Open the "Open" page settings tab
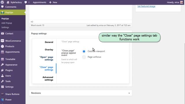Image resolution: width=185 pixels, height=104 pixels. pos(46,58)
